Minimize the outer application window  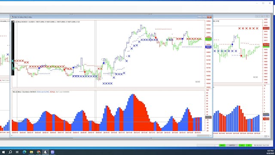[x=257, y=3]
